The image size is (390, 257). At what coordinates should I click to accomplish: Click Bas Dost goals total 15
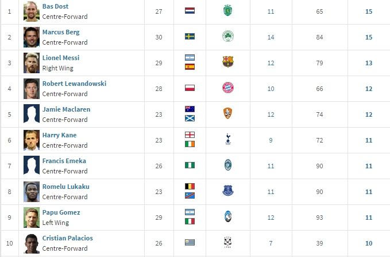[369, 11]
